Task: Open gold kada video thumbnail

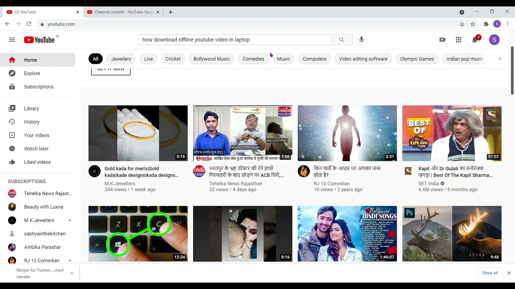Action: click(138, 133)
